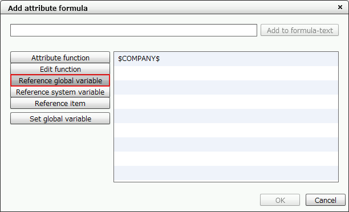Select the empty third row in variable list
This screenshot has height=212, width=349.
tap(226, 87)
